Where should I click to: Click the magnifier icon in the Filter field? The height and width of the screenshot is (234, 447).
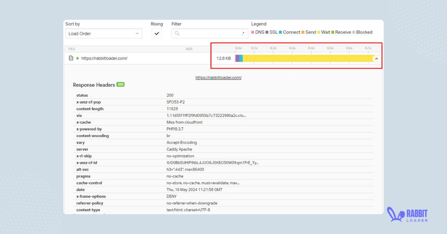pos(177,33)
